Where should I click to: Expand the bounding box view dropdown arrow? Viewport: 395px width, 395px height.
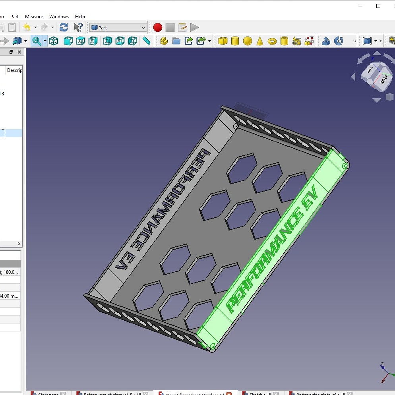pyautogui.click(x=376, y=41)
